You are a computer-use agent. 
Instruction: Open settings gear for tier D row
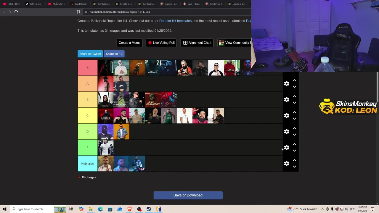286,132
